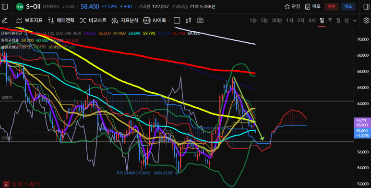Image resolution: width=371 pixels, height=188 pixels.
Task: Change the candlestick chart type icon
Action: [x=188, y=20]
